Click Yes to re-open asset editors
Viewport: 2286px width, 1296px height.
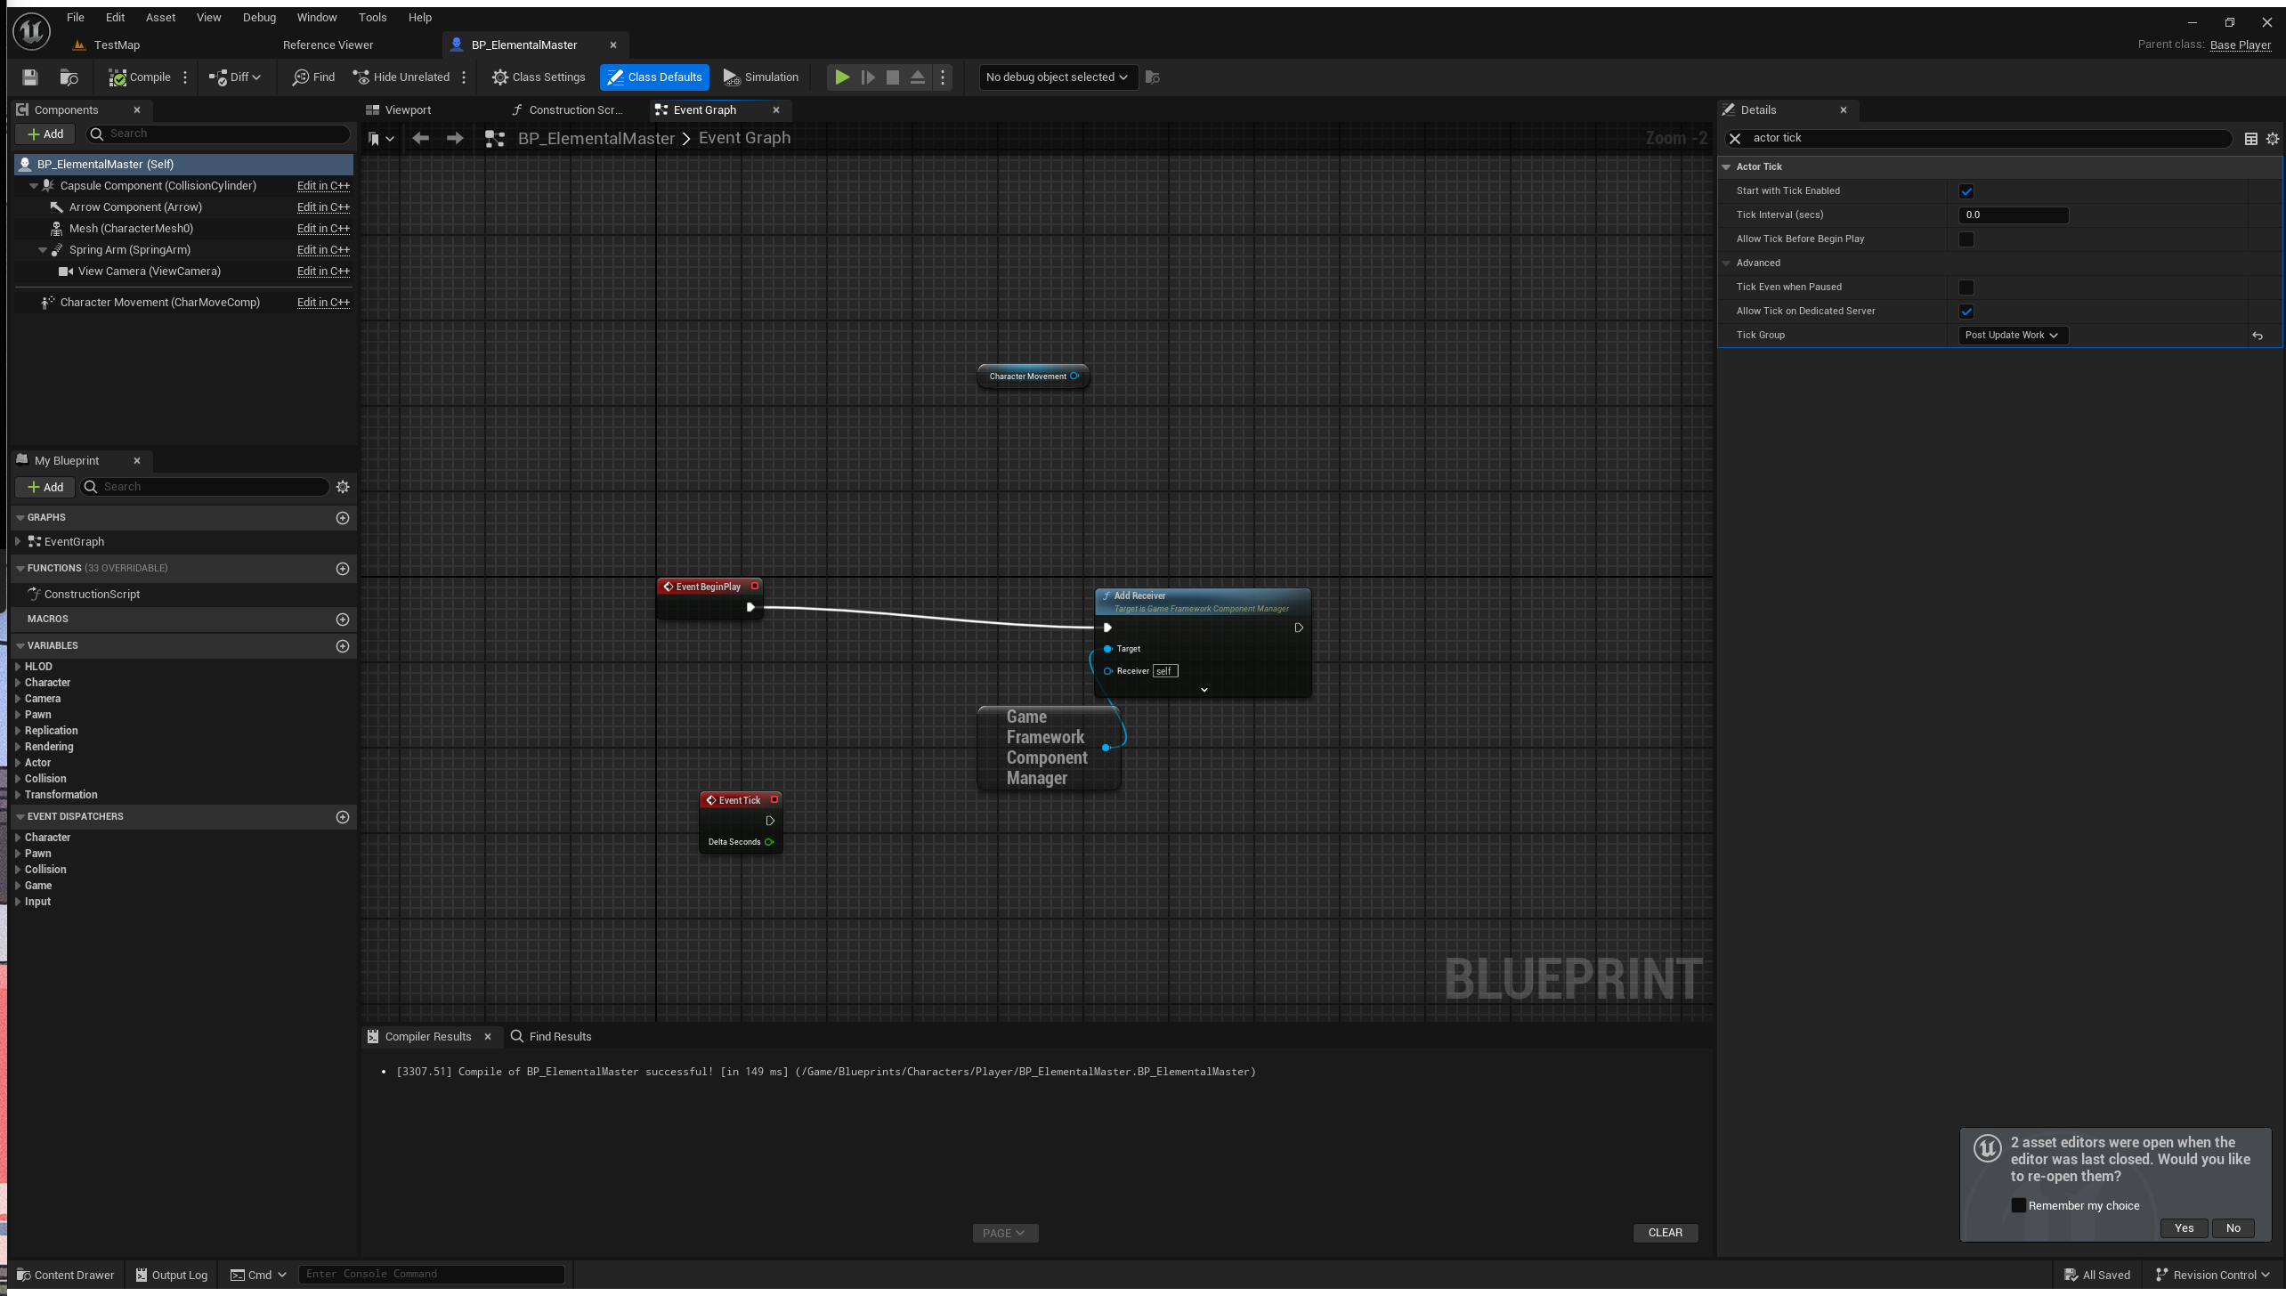(2184, 1228)
